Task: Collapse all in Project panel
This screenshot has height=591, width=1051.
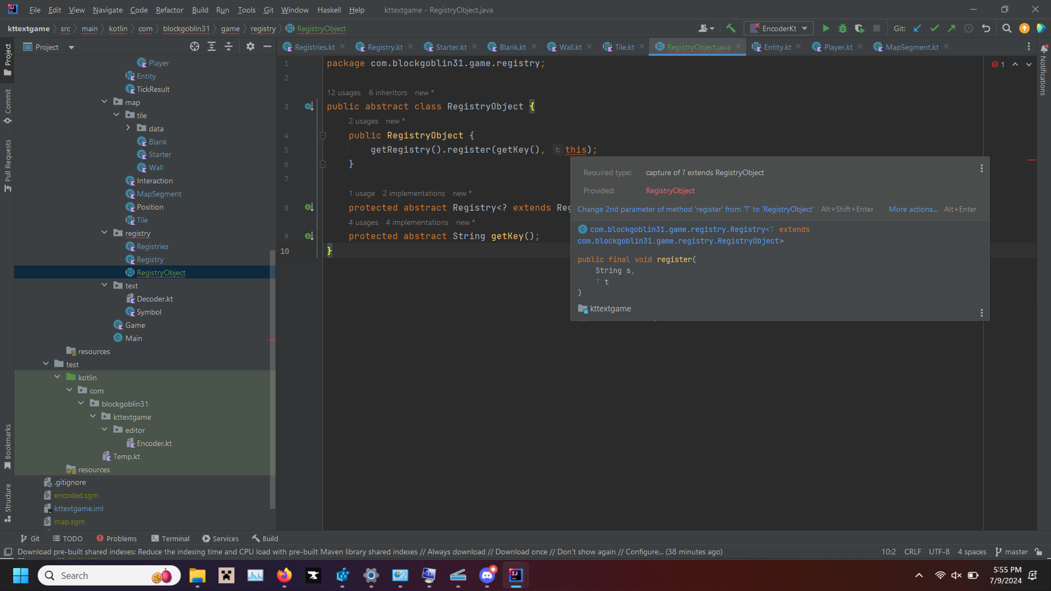Action: point(228,47)
